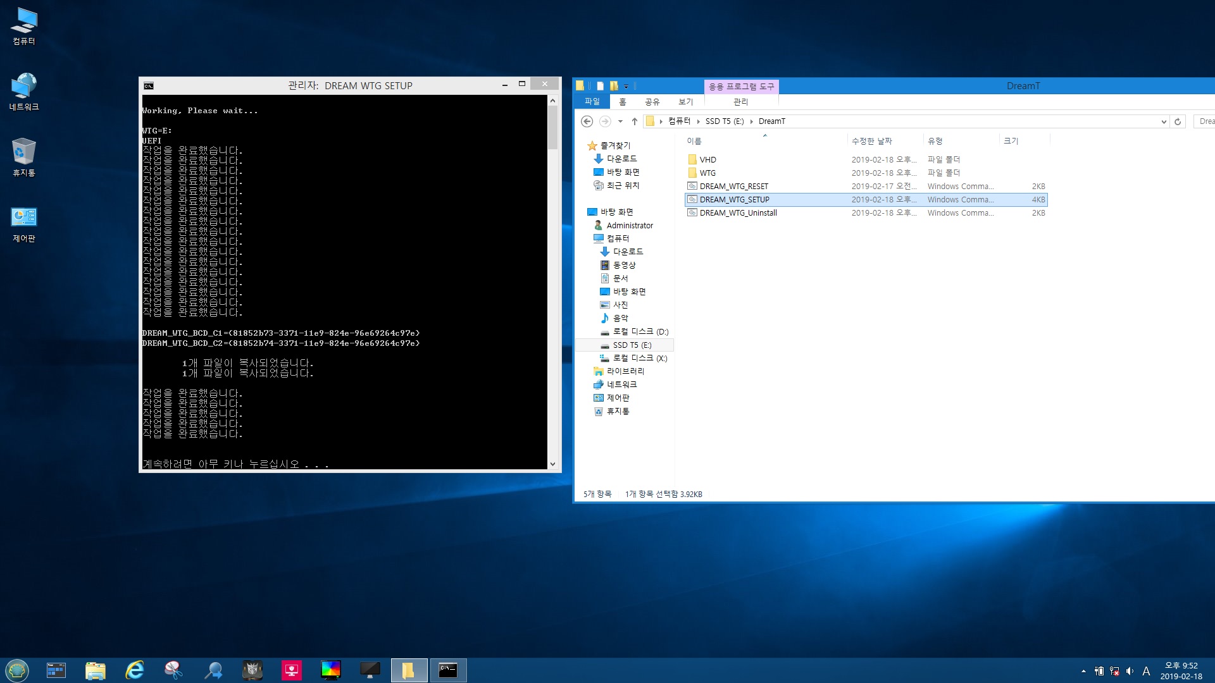The width and height of the screenshot is (1215, 683).
Task: Click the new folder quick access icon in Explorer
Action: (613, 86)
